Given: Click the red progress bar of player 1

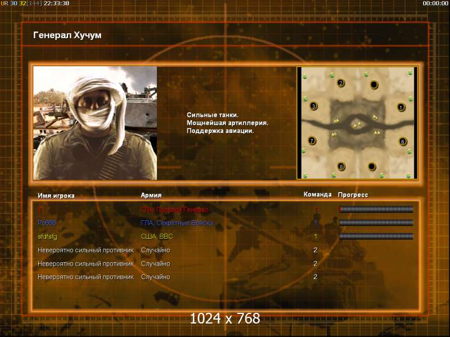Looking at the screenshot, I should pyautogui.click(x=376, y=210).
